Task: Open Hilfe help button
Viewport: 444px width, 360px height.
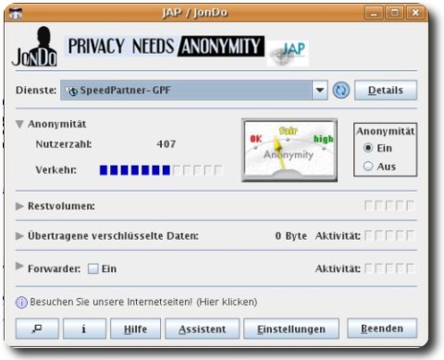Action: point(135,329)
